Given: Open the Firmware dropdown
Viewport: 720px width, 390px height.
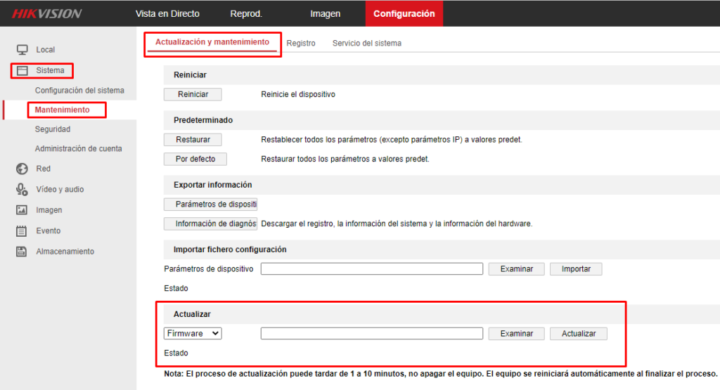Looking at the screenshot, I should click(193, 334).
